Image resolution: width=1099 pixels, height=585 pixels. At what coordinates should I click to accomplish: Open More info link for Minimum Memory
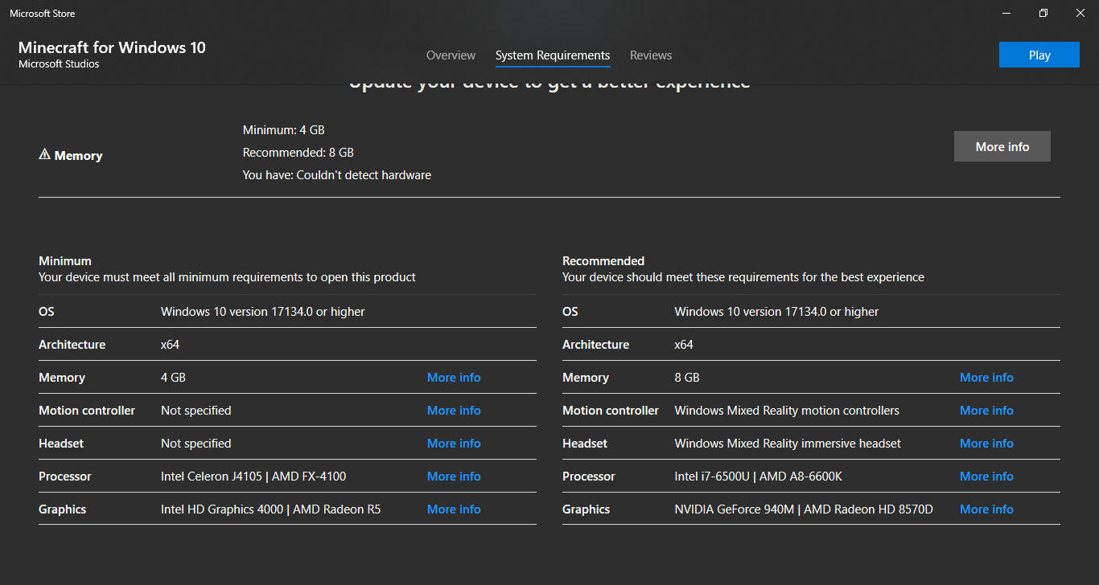454,378
